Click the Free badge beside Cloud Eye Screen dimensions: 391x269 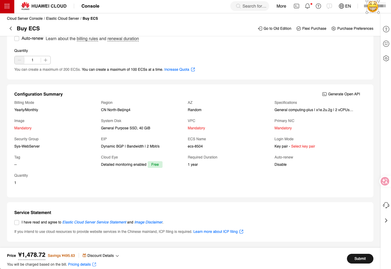[155, 165]
